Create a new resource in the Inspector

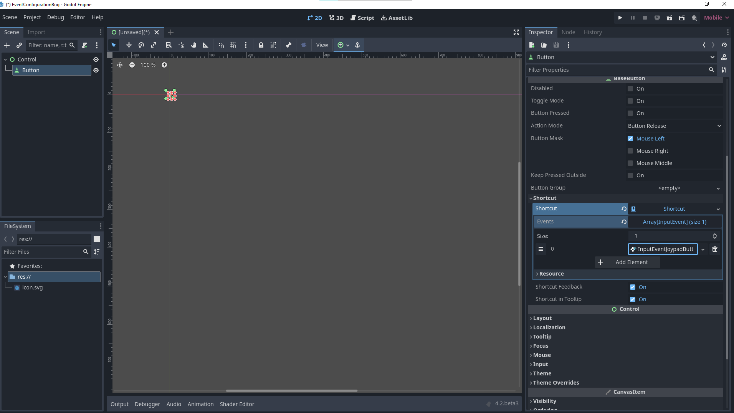point(532,45)
